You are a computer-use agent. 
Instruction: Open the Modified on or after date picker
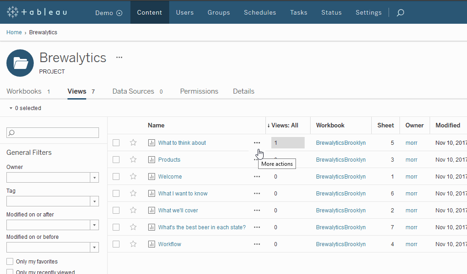tap(94, 225)
